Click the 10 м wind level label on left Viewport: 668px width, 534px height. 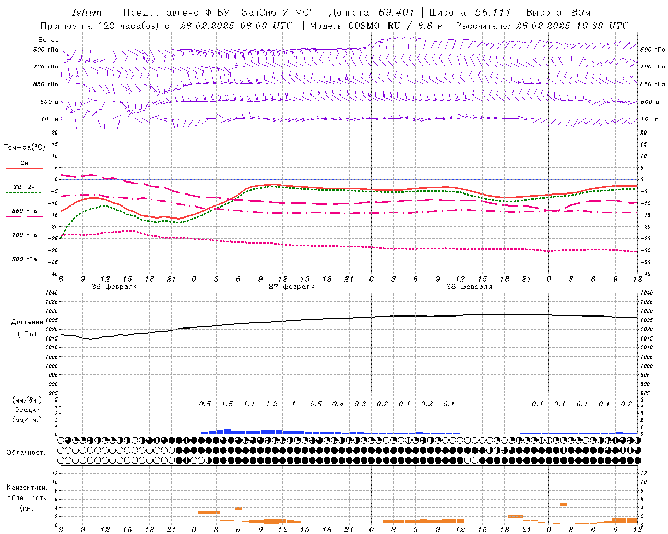tap(50, 119)
